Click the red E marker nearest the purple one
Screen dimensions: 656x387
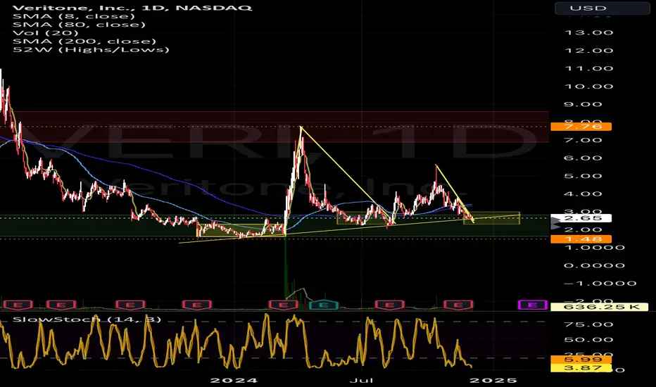click(458, 305)
